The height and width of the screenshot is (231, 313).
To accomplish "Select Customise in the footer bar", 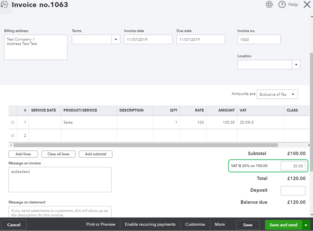I will (195, 224).
